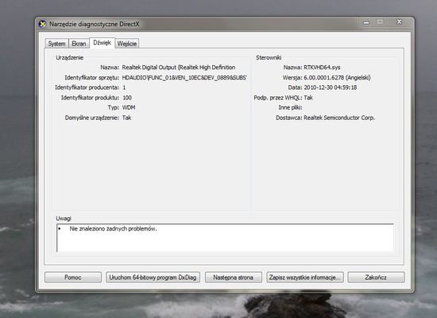Go to the Wejście tab
Viewport: 437px width, 318px height.
(127, 44)
